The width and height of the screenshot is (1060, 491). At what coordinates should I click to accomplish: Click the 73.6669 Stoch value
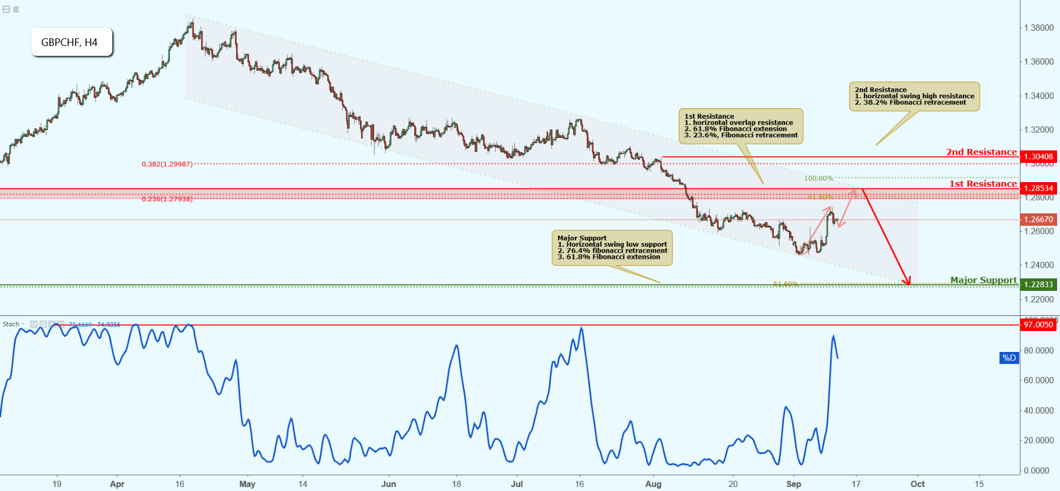tap(80, 325)
